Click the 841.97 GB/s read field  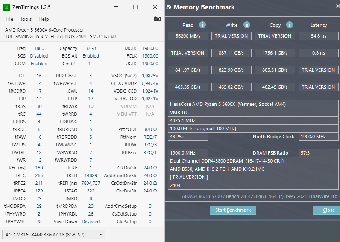tap(188, 70)
